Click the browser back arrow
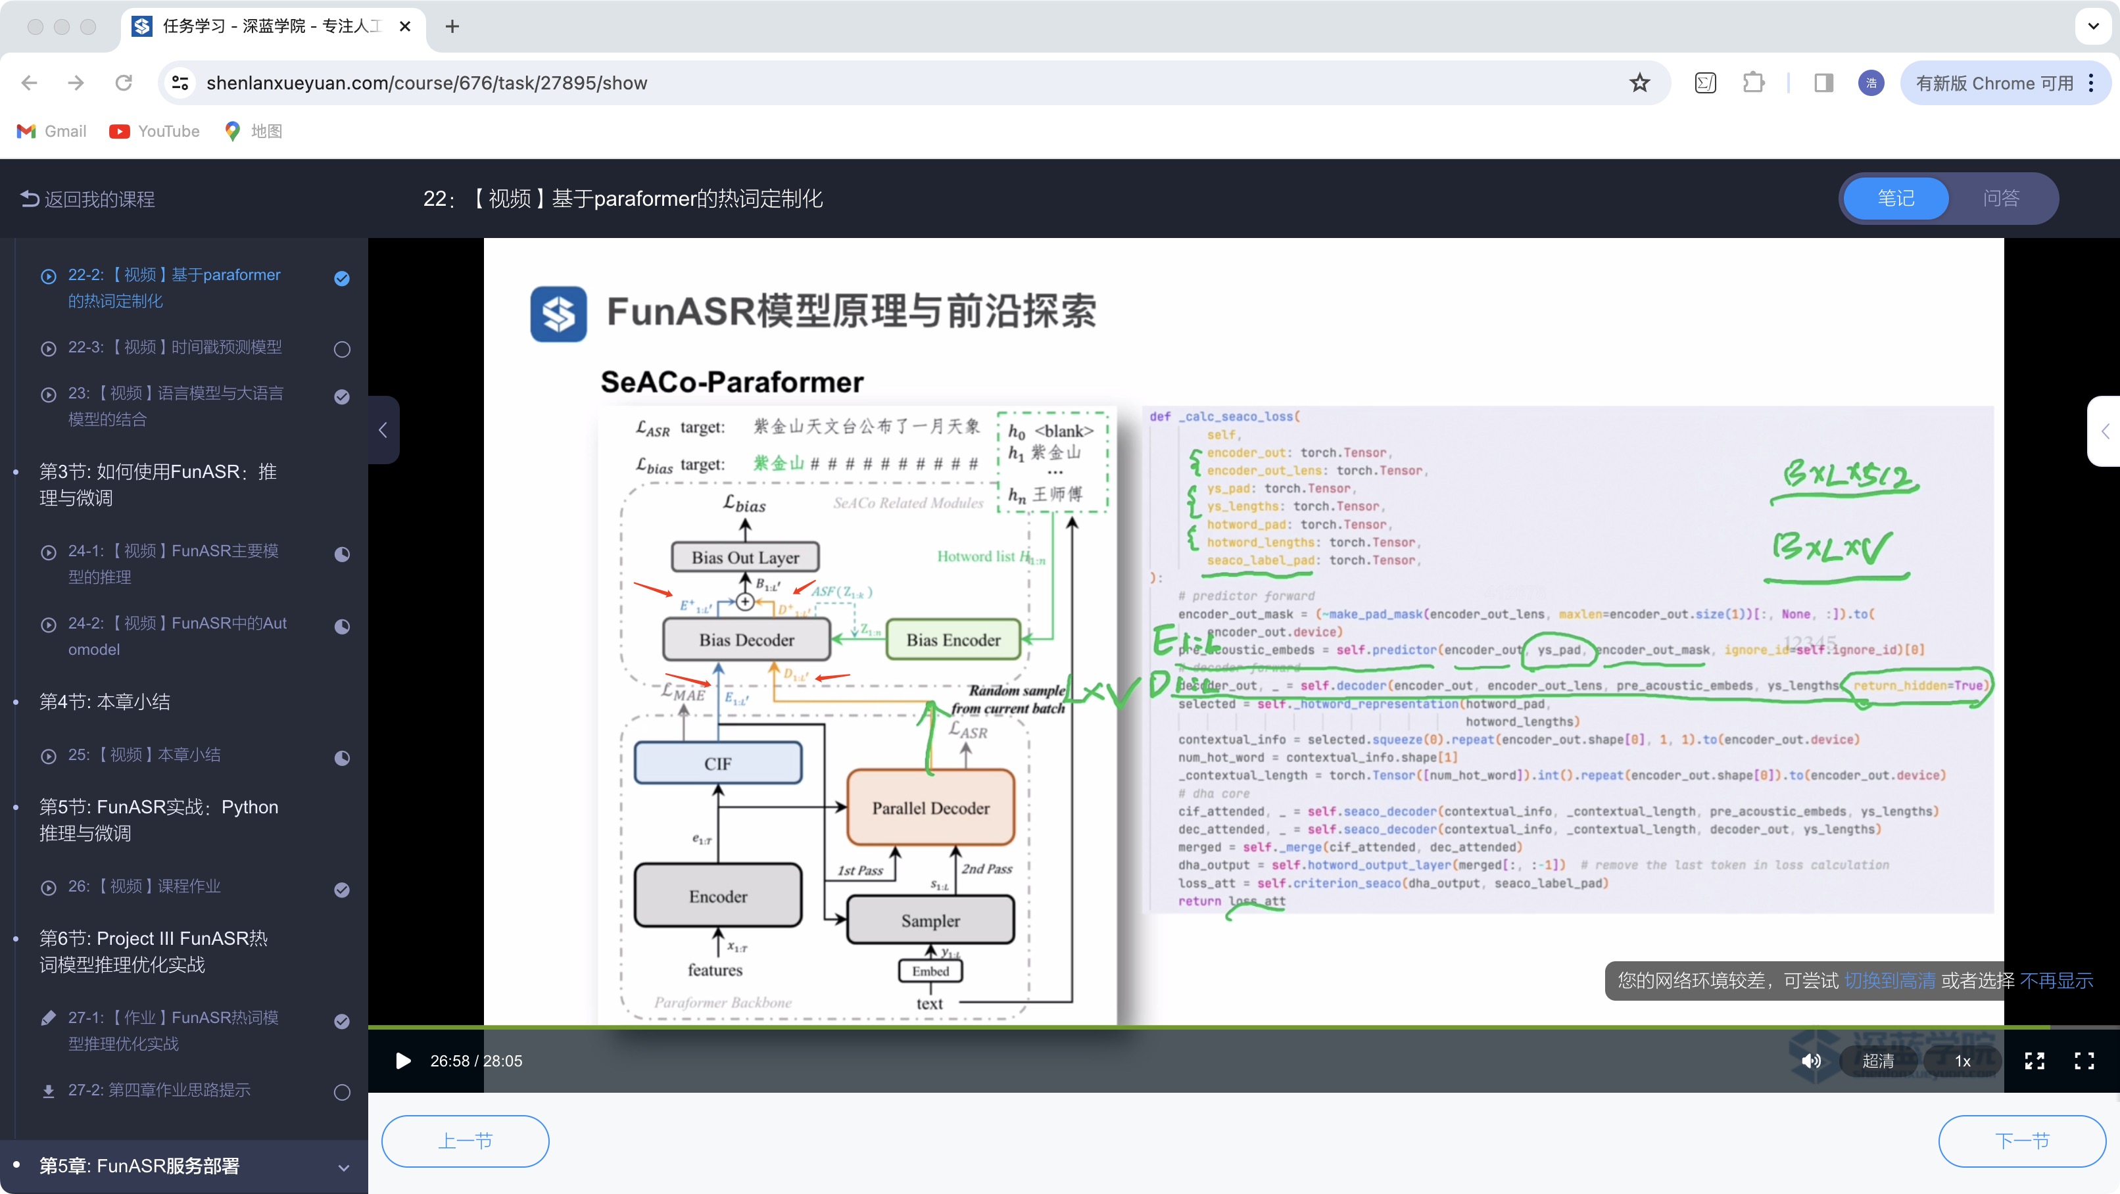Viewport: 2120px width, 1194px height. 30,83
